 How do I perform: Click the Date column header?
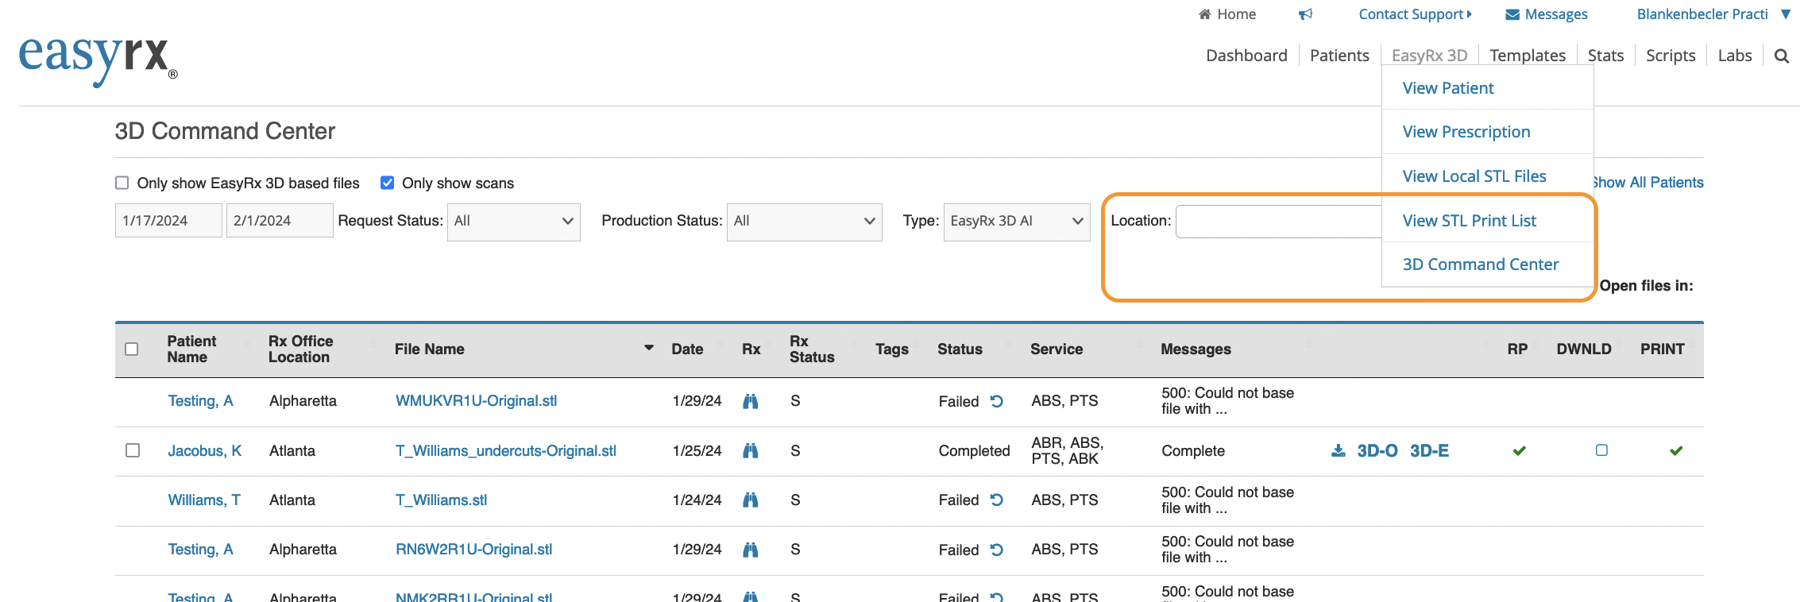[x=687, y=349]
